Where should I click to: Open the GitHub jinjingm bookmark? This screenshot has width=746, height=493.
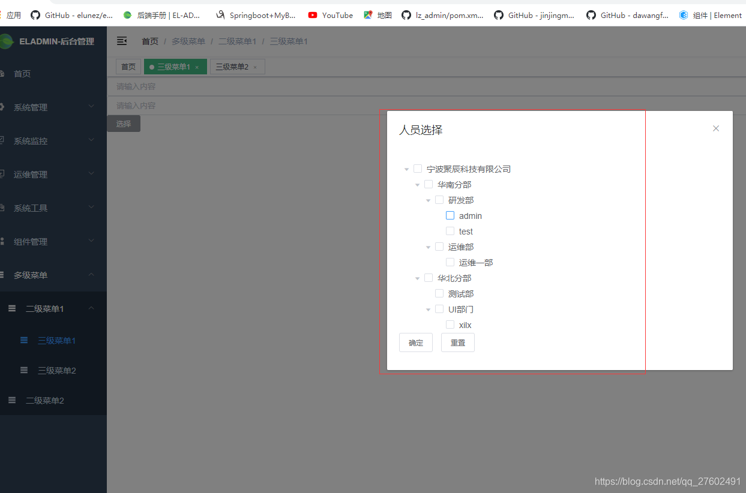[535, 15]
